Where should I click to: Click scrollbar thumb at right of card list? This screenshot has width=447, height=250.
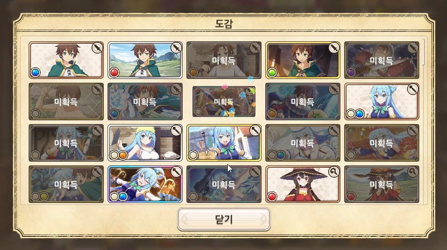[x=424, y=53]
